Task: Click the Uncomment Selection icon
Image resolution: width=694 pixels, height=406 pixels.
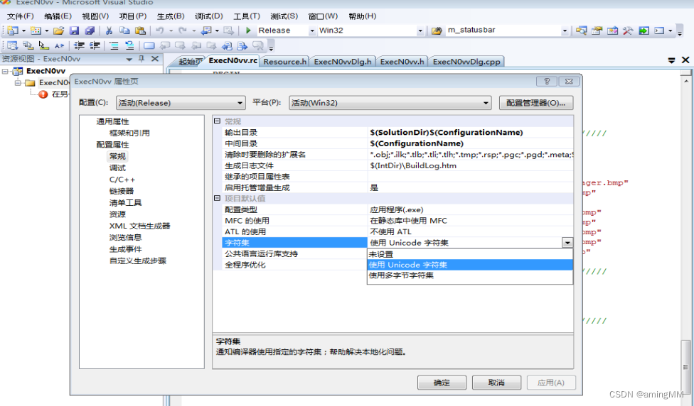Action: coord(129,45)
